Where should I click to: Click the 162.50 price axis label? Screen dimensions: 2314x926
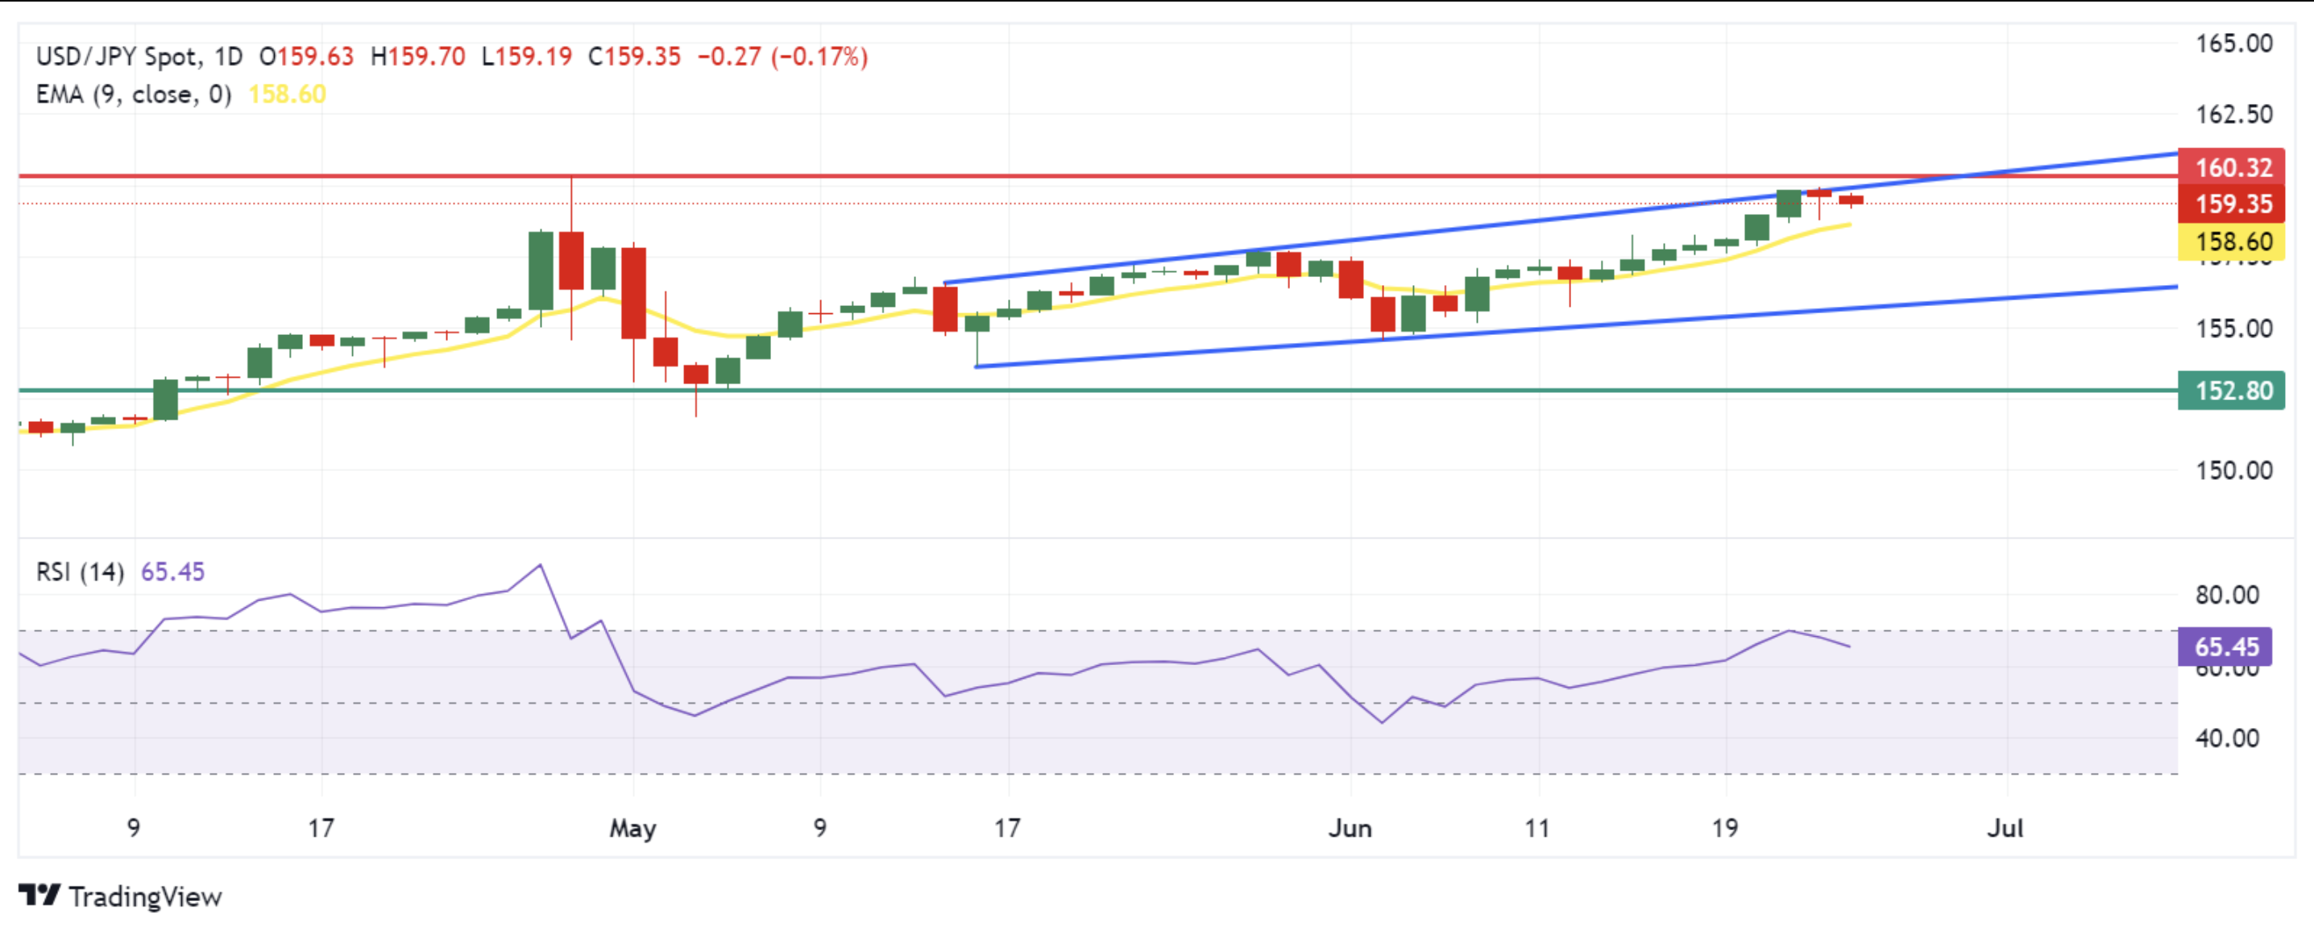point(2234,114)
